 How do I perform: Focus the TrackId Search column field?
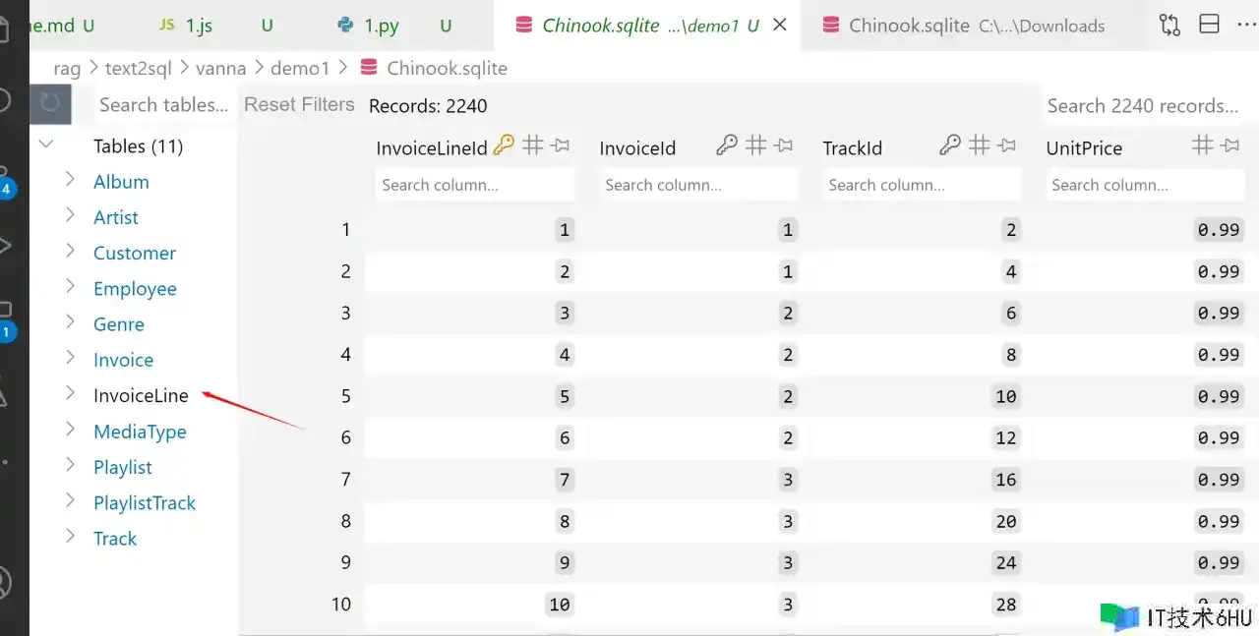click(922, 185)
